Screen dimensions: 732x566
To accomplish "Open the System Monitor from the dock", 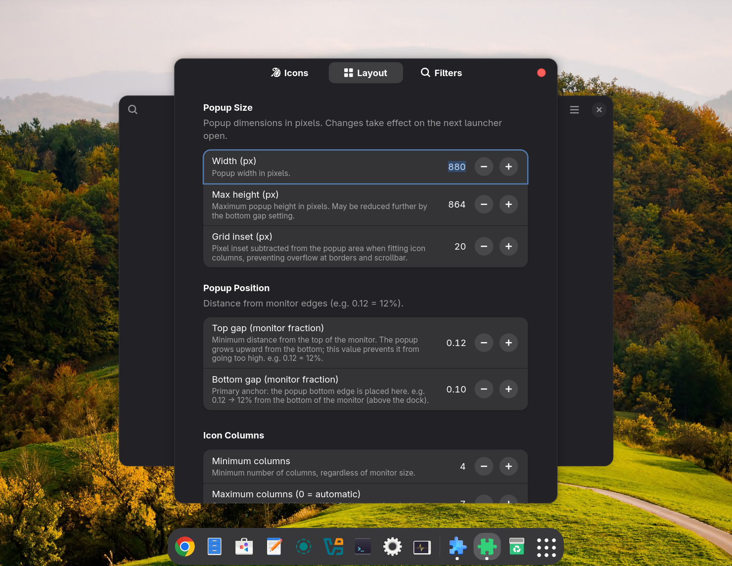I will 422,547.
